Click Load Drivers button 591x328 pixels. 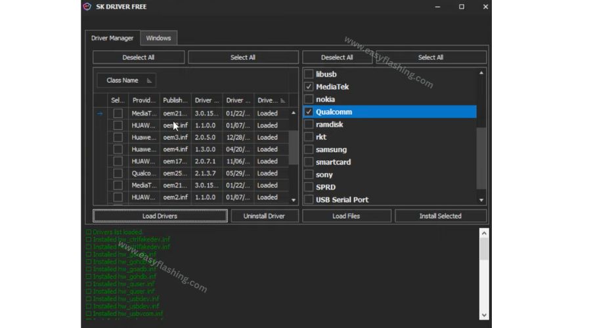[x=160, y=216]
